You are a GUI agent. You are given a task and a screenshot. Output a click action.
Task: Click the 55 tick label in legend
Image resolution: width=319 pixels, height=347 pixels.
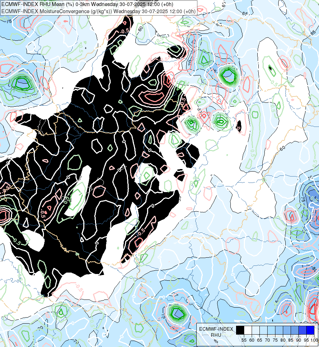tap(244, 340)
